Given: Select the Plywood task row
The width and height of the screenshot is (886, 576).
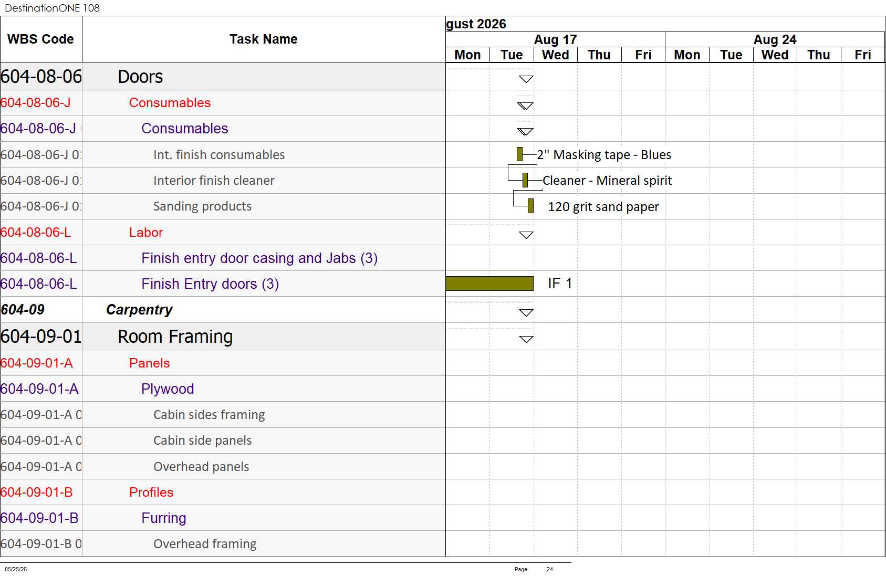Looking at the screenshot, I should [x=223, y=389].
